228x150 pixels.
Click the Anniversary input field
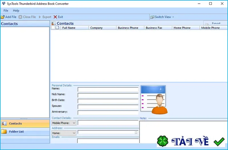[x=108, y=113]
